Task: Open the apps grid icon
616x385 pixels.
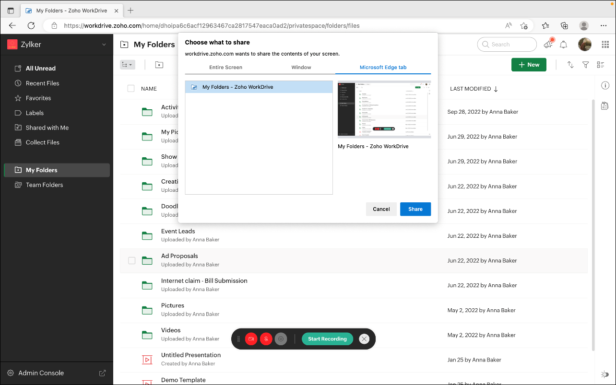Action: click(x=604, y=45)
